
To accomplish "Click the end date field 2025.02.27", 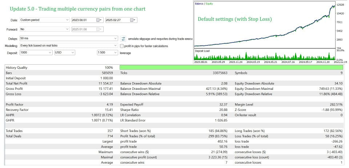I will (x=116, y=20).
